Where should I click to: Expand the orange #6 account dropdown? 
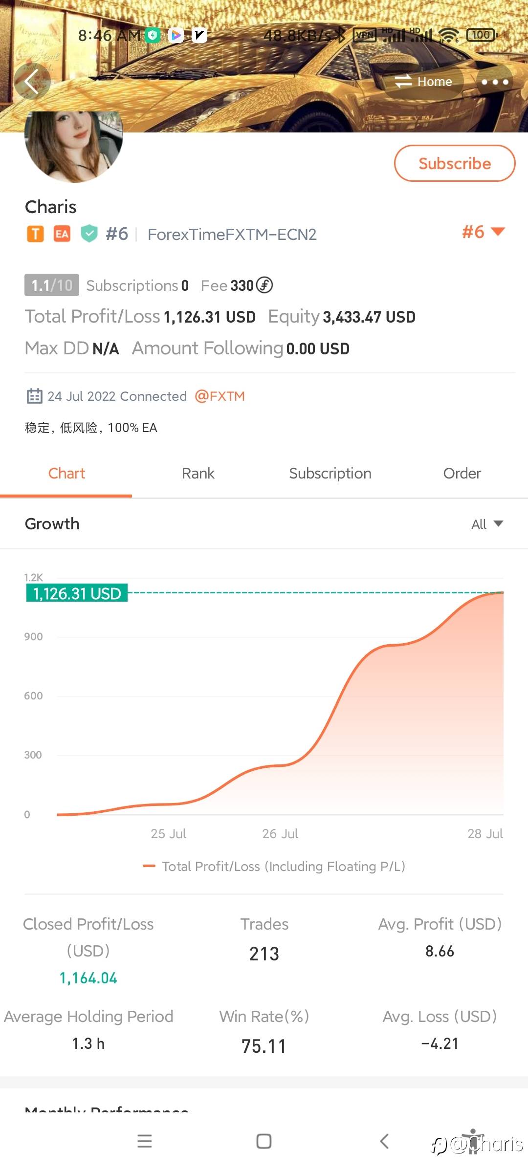click(483, 232)
